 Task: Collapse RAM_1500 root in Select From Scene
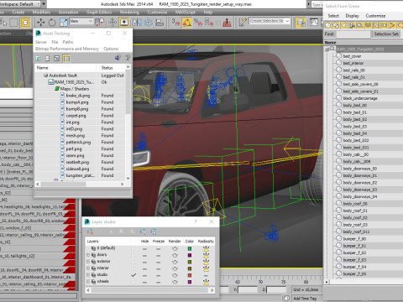[327, 49]
